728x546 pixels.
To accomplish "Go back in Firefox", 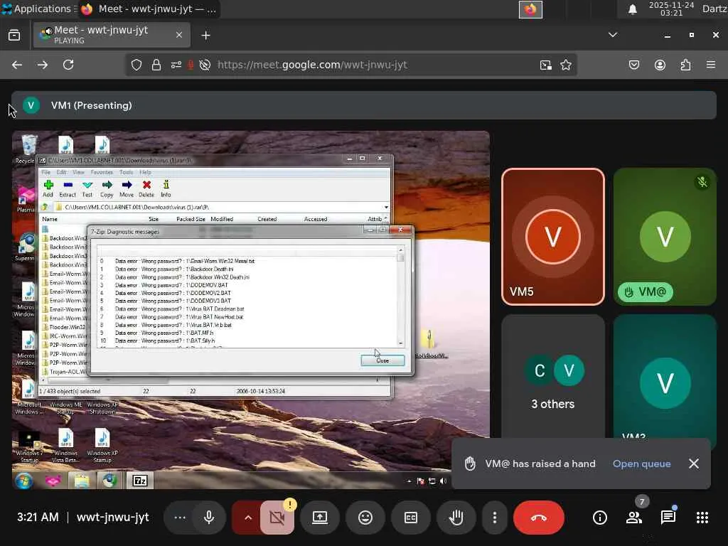I will tap(17, 65).
